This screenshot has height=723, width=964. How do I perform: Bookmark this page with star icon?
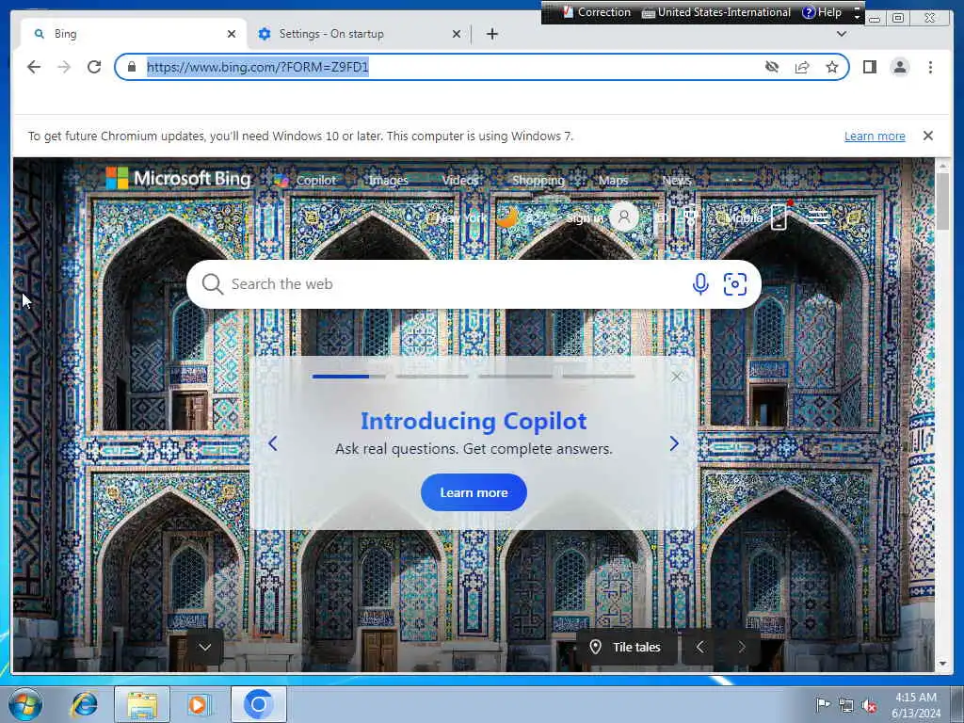point(832,67)
